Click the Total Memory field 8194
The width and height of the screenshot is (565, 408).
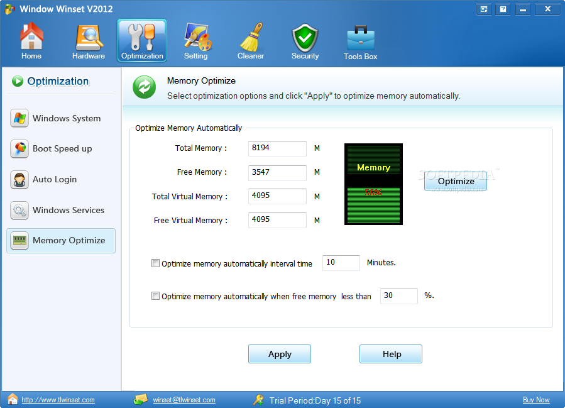tap(277, 148)
